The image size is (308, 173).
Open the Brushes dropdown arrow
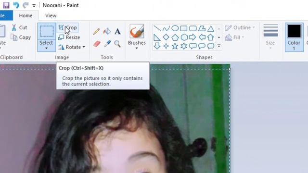137,48
